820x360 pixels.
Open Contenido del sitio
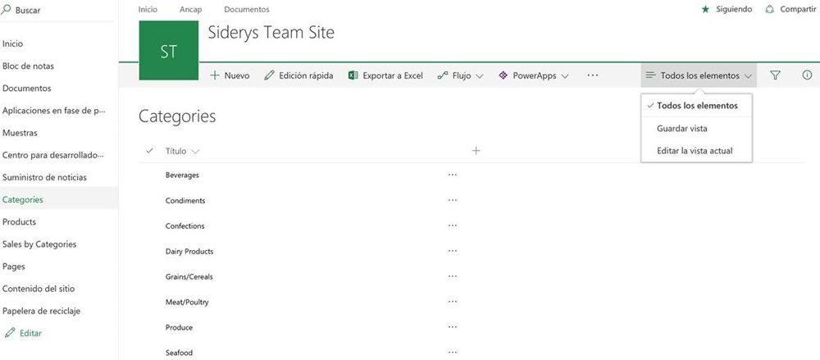[39, 289]
